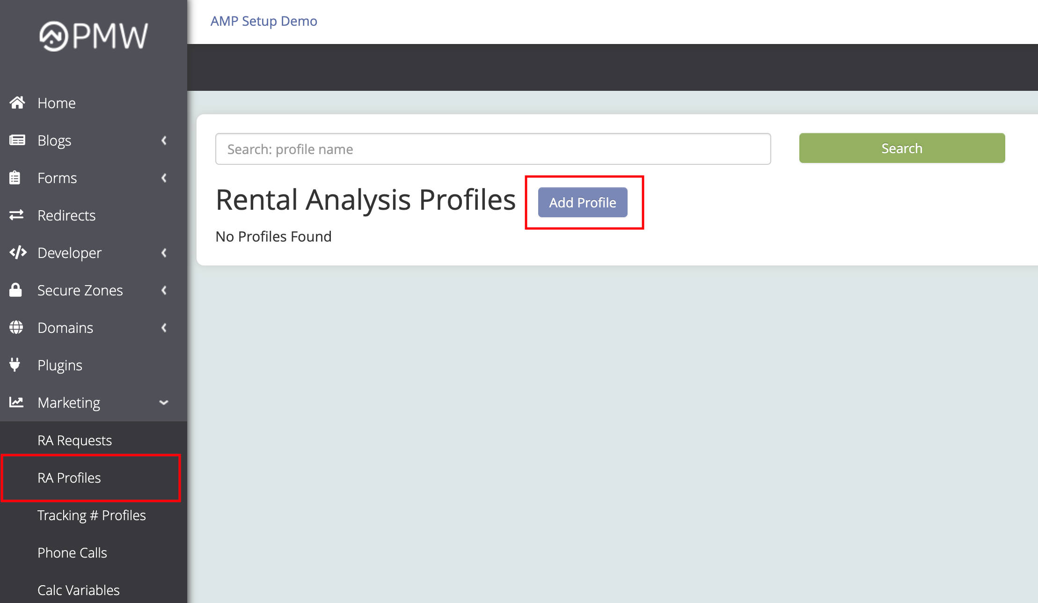Click the Add Profile button

583,202
